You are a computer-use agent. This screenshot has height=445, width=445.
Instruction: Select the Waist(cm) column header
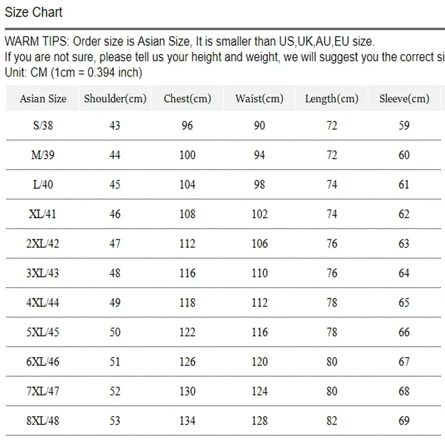(x=259, y=99)
